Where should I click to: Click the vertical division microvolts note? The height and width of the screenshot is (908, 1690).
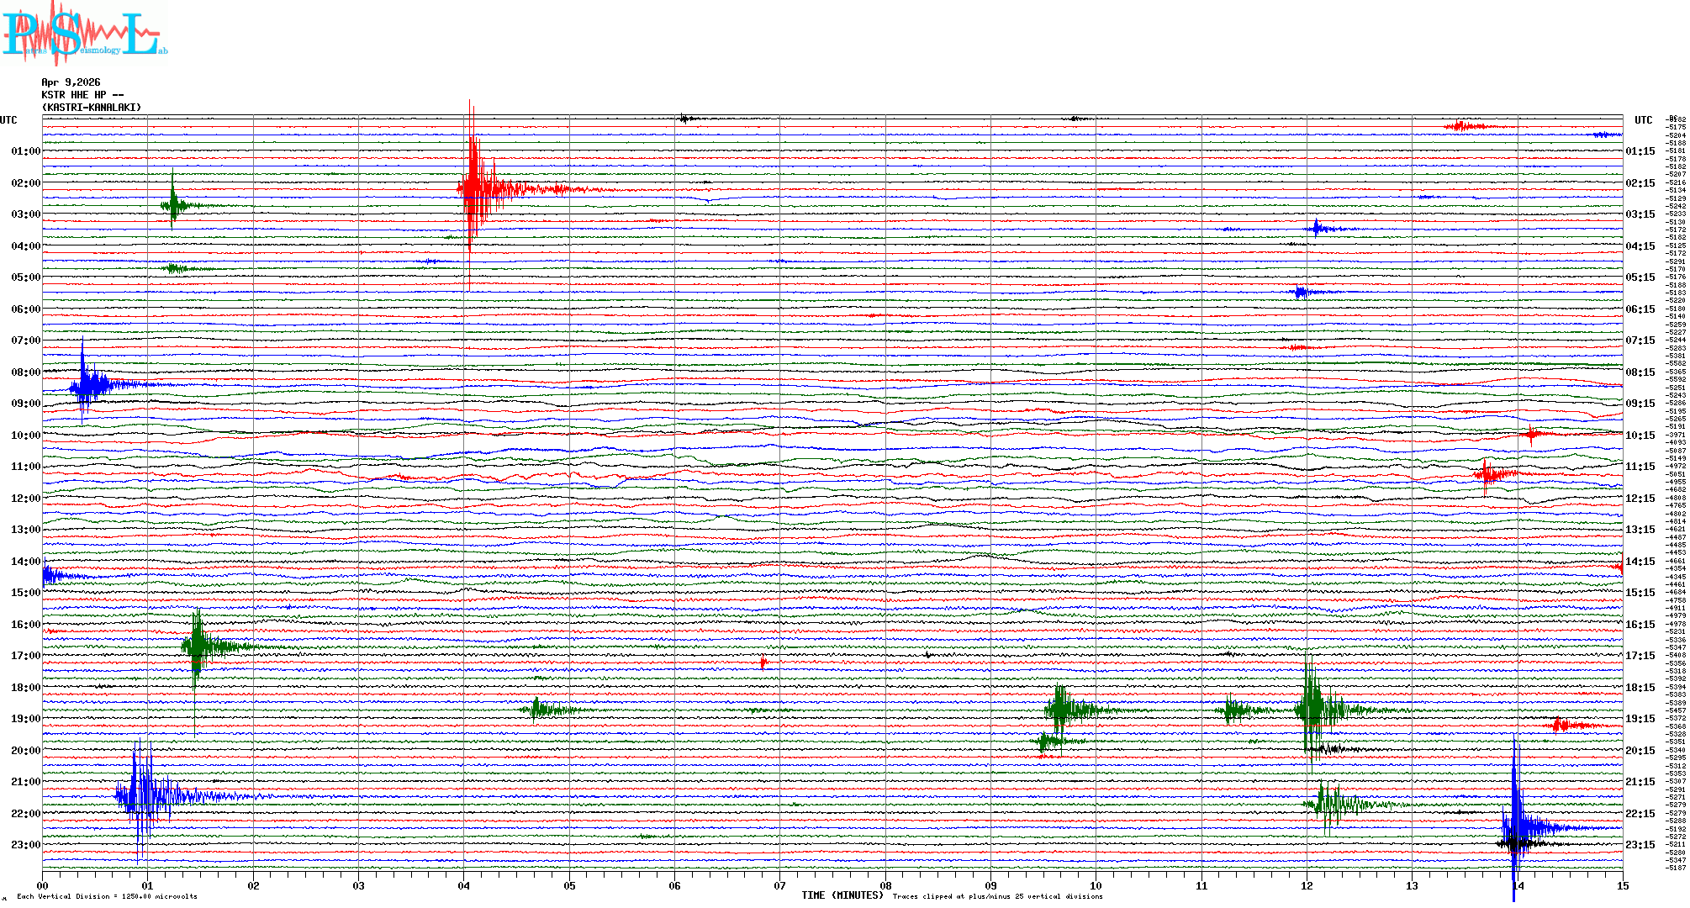point(107,896)
